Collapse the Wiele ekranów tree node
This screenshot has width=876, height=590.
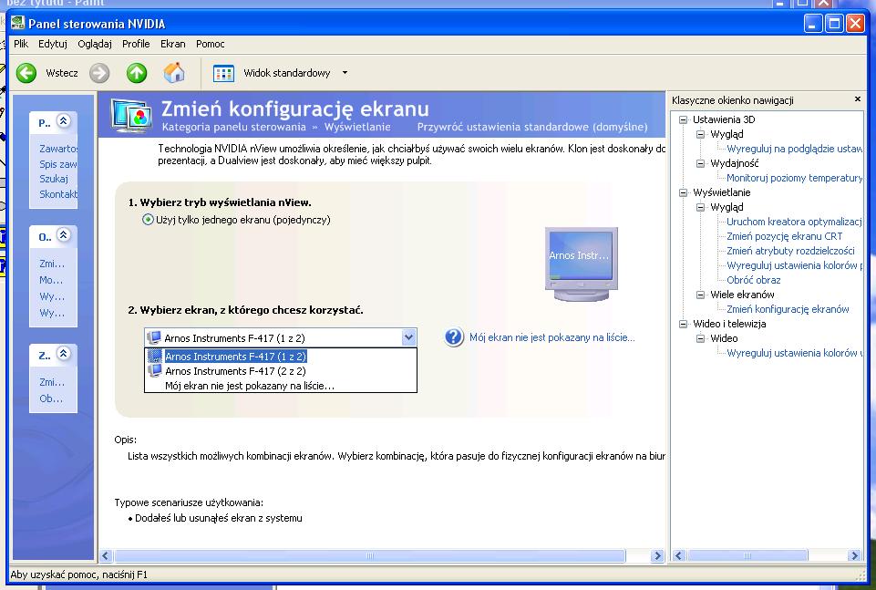point(700,295)
